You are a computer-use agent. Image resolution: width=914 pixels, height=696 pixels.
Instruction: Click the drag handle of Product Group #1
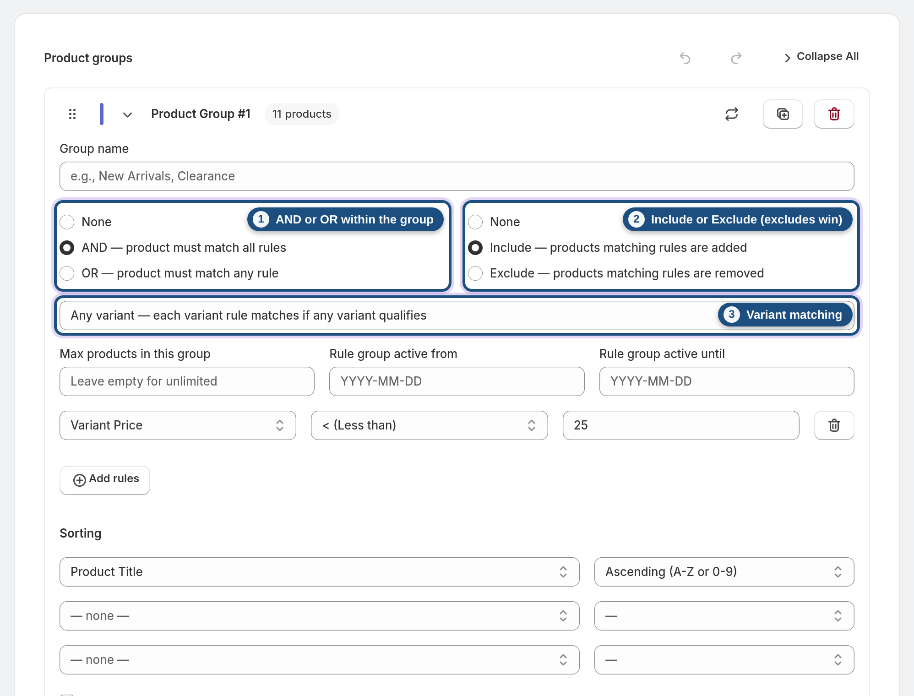[72, 114]
